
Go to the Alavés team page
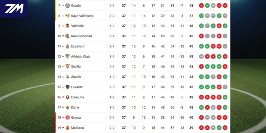pyautogui.click(x=76, y=77)
